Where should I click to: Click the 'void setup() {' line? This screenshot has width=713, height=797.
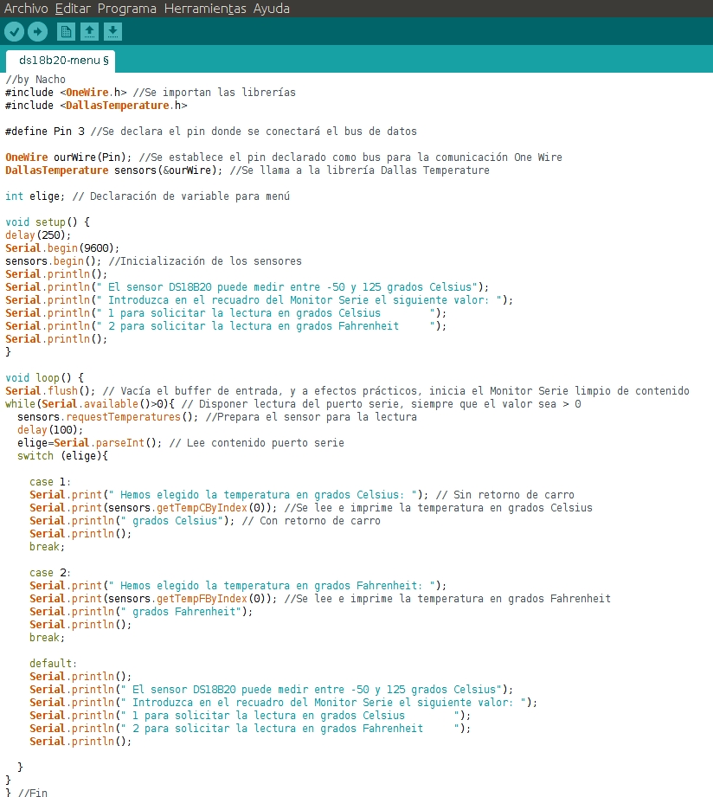tap(48, 222)
